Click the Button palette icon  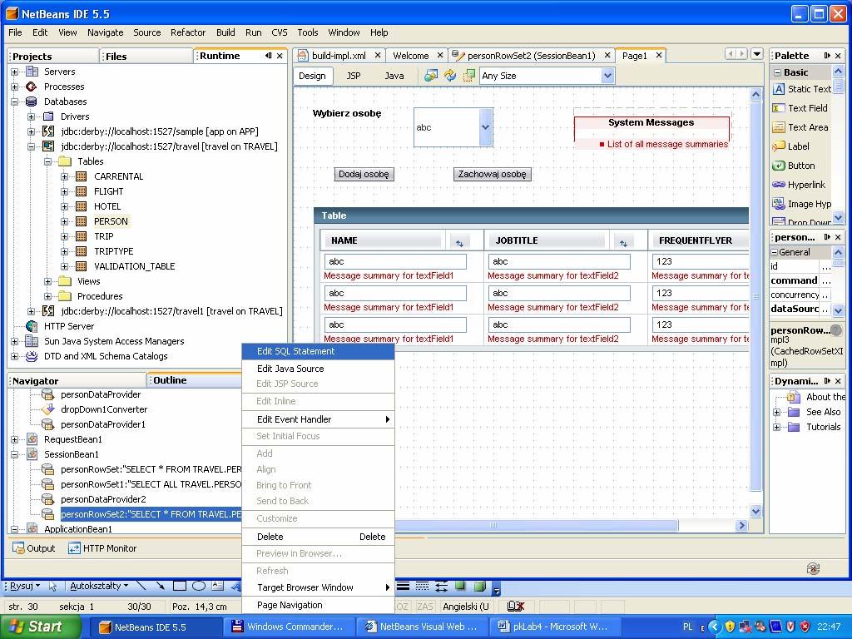pyautogui.click(x=779, y=166)
